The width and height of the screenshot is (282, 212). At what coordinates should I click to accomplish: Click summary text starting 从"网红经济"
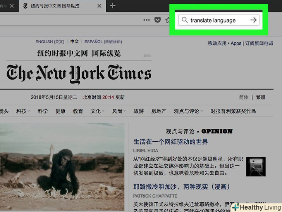click(188, 166)
